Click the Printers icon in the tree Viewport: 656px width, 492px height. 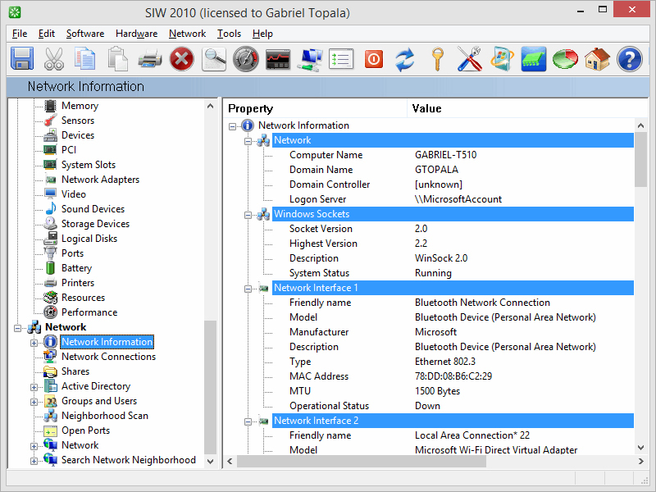[50, 282]
